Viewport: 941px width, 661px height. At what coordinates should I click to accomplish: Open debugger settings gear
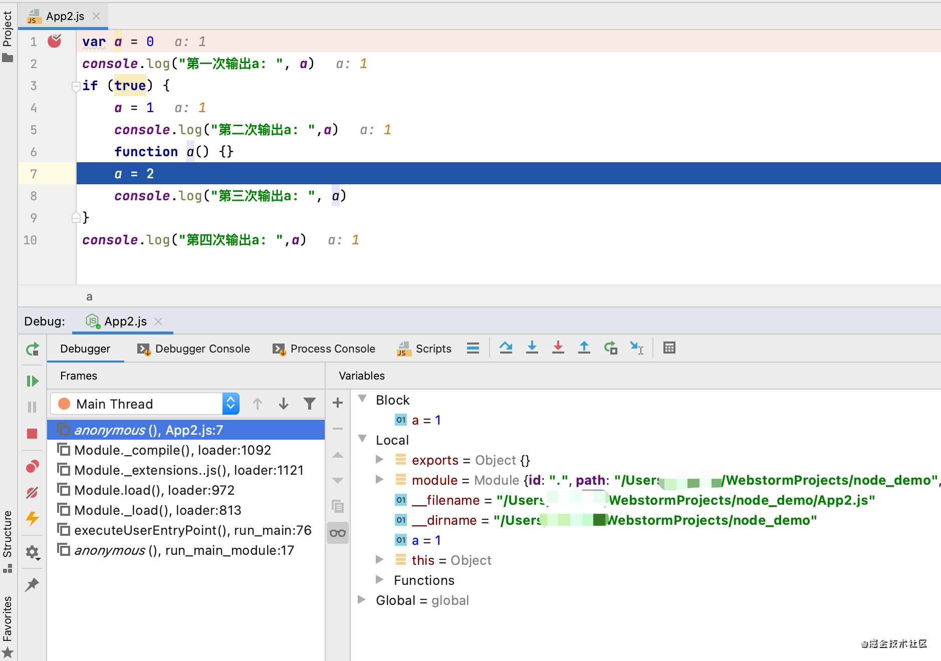[x=32, y=552]
